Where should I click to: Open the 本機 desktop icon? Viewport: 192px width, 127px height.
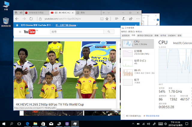coord(6,6)
